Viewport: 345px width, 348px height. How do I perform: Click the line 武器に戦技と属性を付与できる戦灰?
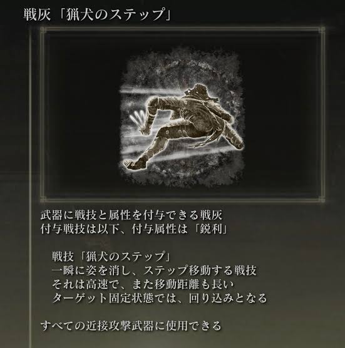(x=131, y=215)
